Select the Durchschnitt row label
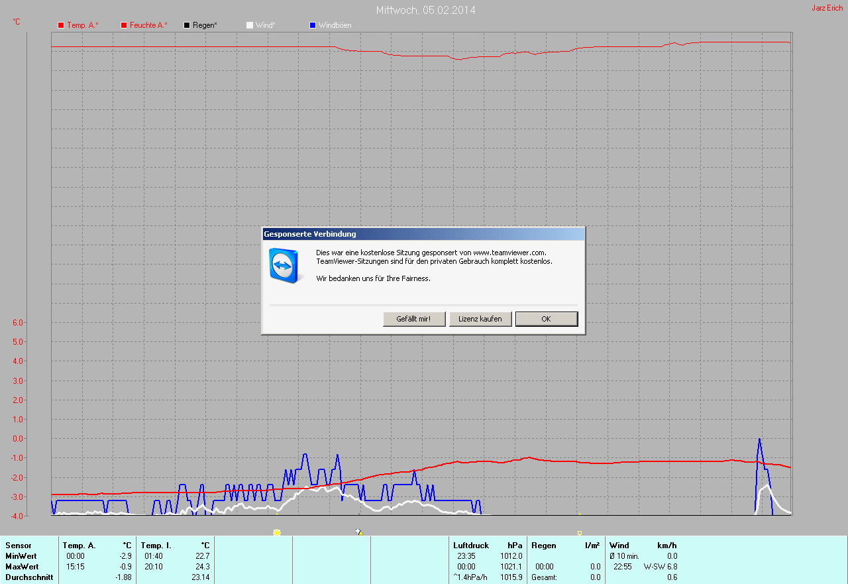This screenshot has width=848, height=584. coord(29,577)
